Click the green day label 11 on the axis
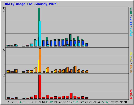 click(x=47, y=102)
